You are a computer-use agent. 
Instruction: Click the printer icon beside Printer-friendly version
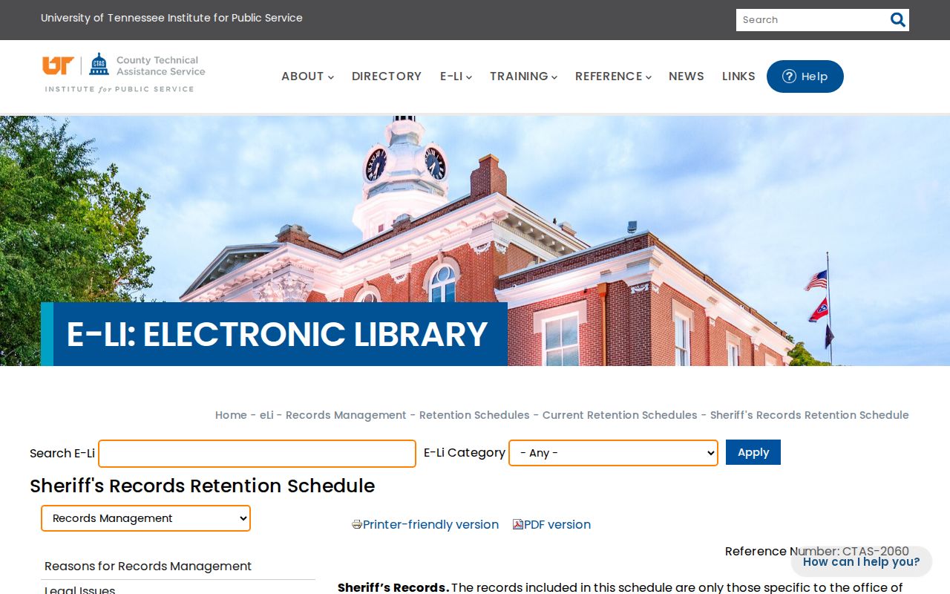357,524
